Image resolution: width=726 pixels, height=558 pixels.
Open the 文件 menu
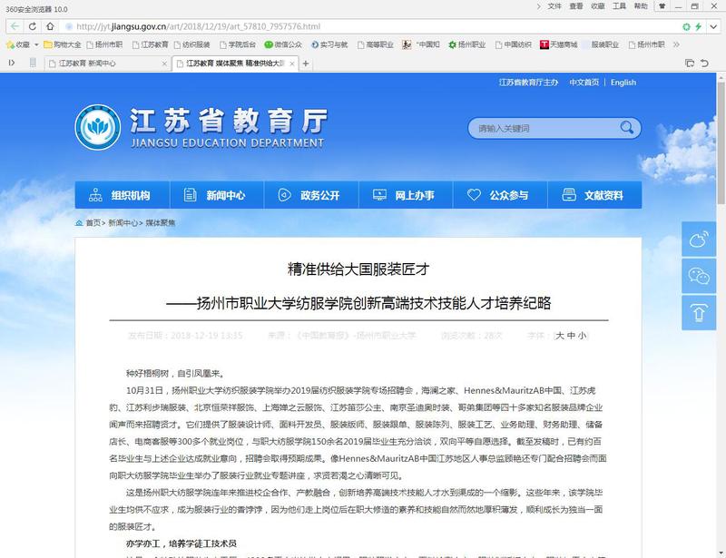pos(555,6)
